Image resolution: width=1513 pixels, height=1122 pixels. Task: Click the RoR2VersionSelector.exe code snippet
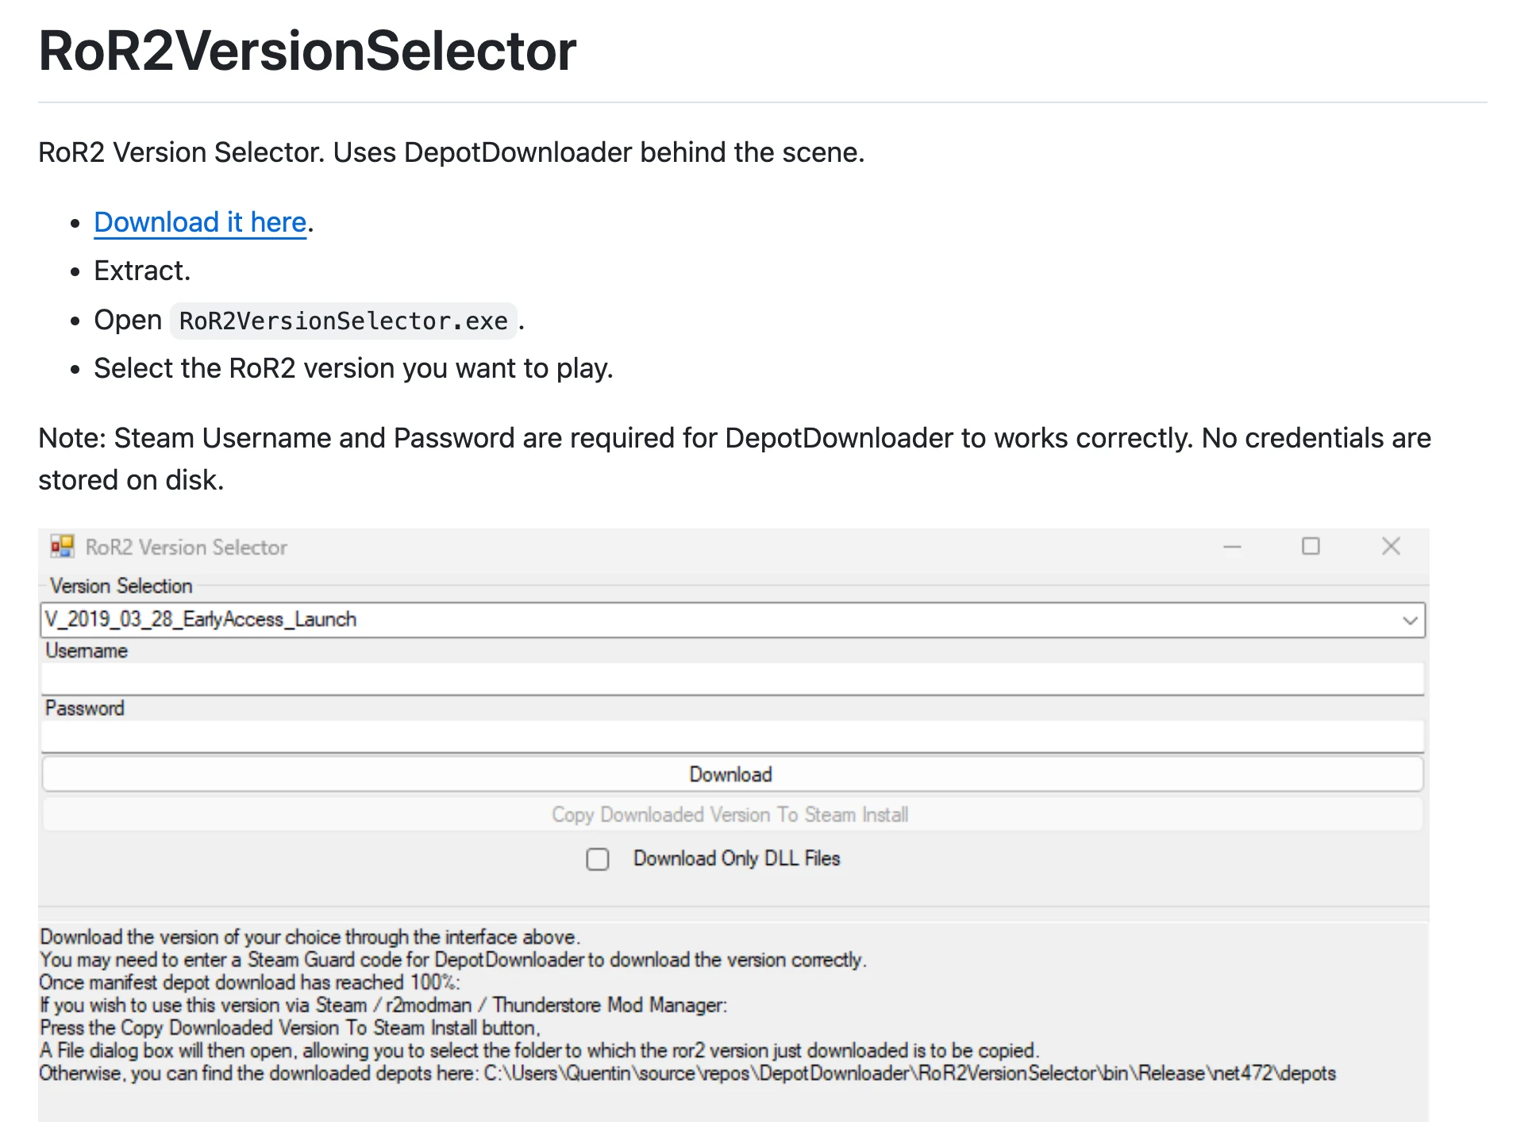tap(343, 321)
